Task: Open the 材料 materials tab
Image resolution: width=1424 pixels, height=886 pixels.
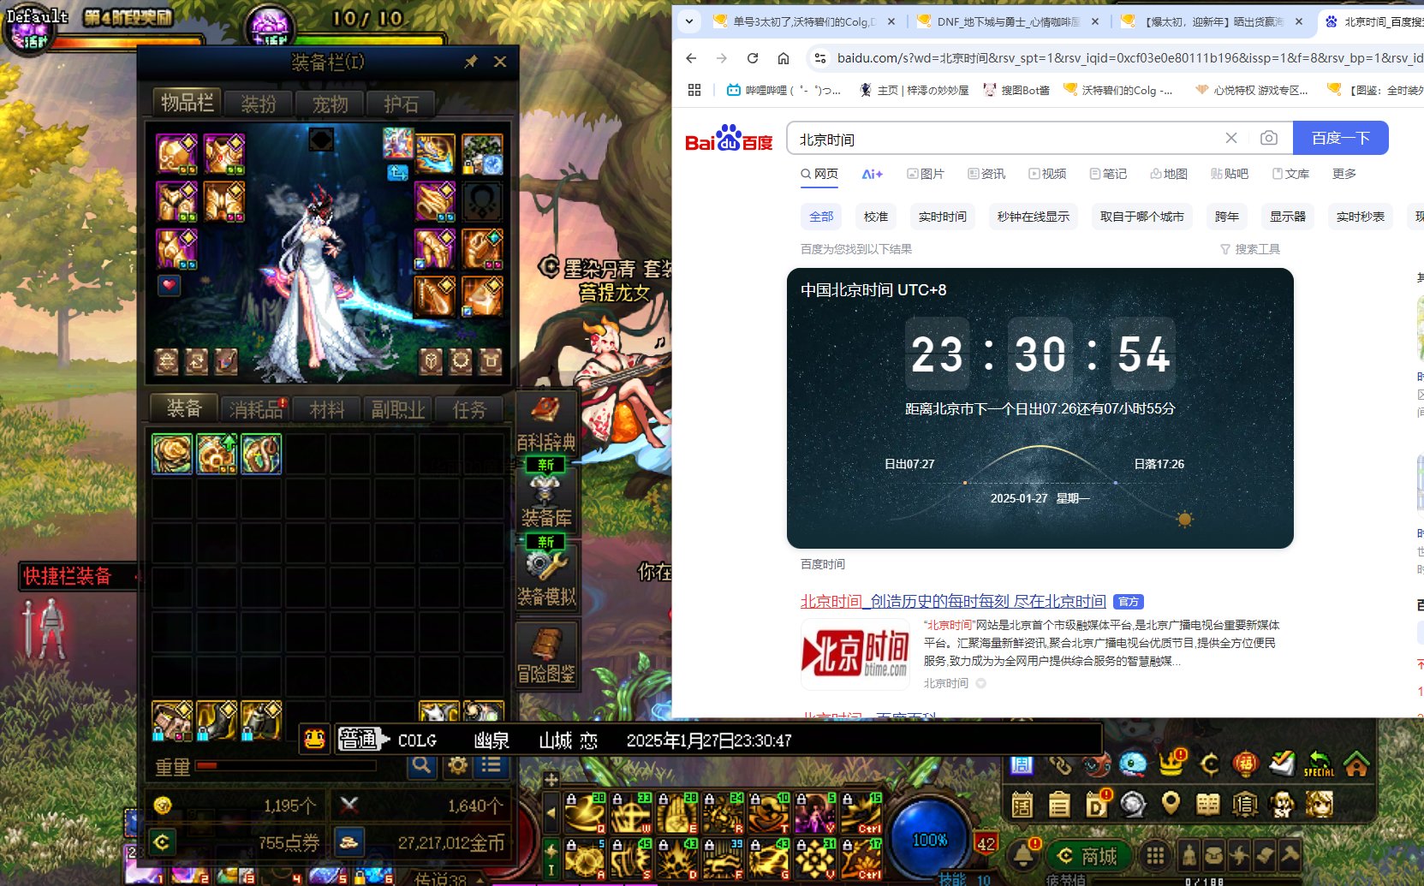Action: pyautogui.click(x=327, y=410)
